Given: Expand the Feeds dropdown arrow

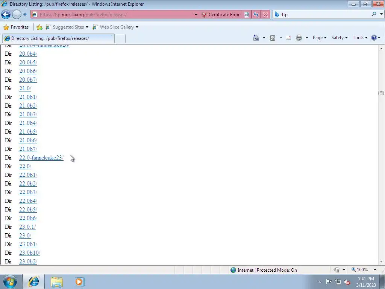Looking at the screenshot, I should 280,38.
